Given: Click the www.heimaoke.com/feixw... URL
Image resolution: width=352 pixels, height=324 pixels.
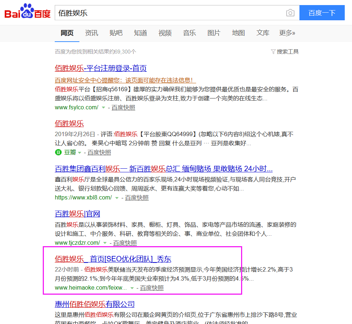Looking at the screenshot, I should [x=91, y=288].
